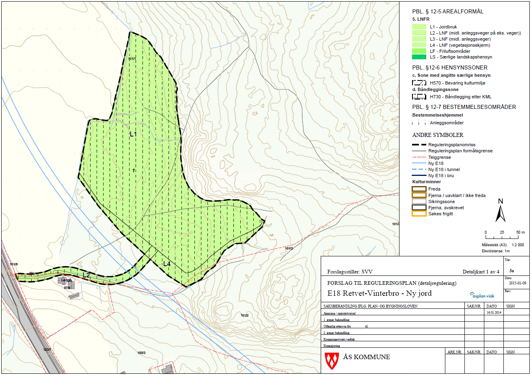Screen dimensions: 531x375
Task: Click the Rev: field label
Action: [509, 291]
